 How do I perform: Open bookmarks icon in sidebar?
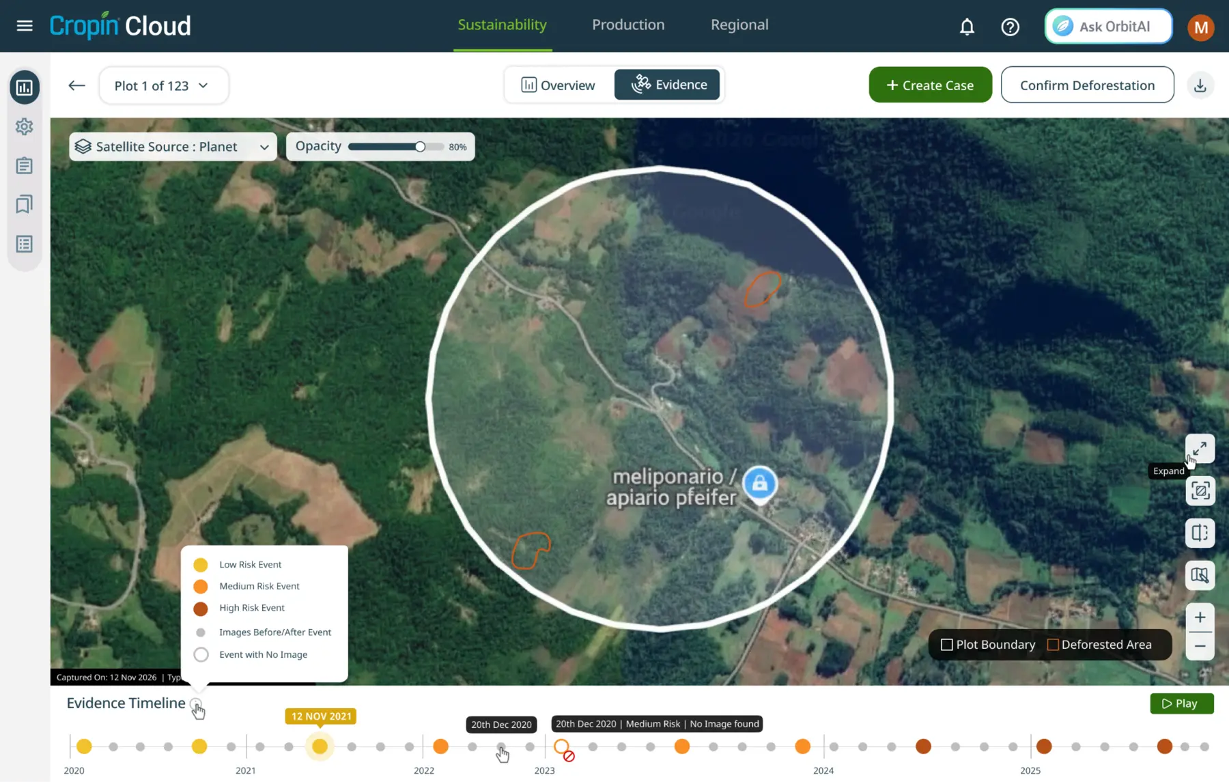[x=25, y=204]
